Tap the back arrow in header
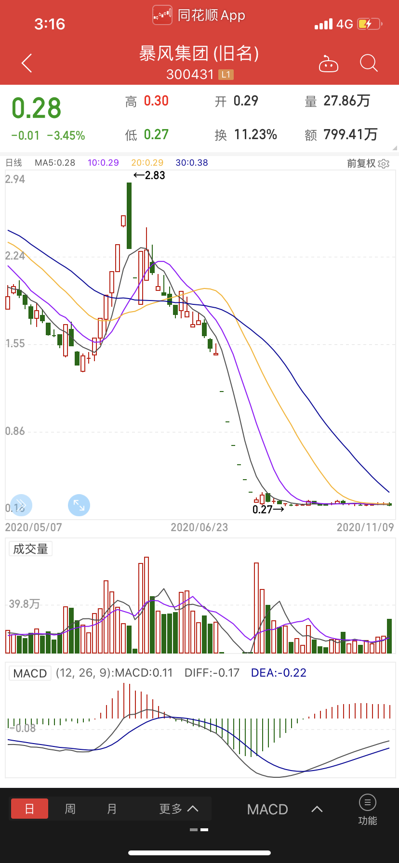The width and height of the screenshot is (399, 863). pyautogui.click(x=27, y=63)
